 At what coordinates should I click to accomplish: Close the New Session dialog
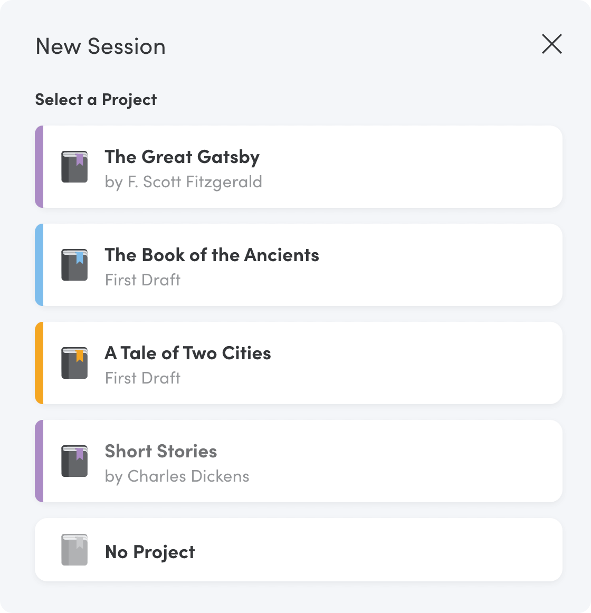tap(552, 44)
